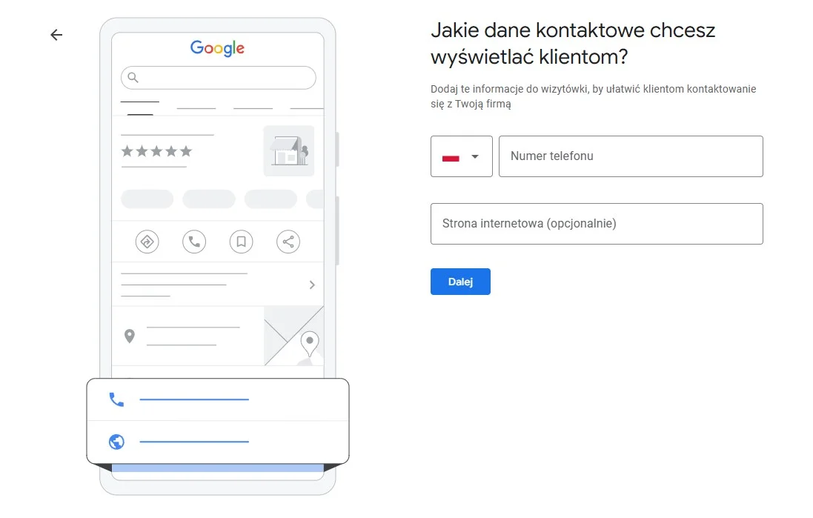Click the magnifying glass search icon
The width and height of the screenshot is (813, 518).
pos(133,77)
